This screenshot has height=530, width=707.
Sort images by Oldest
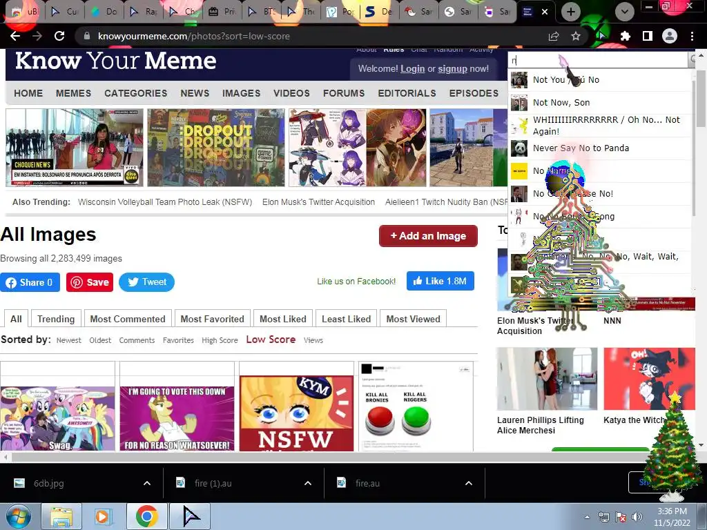(100, 340)
